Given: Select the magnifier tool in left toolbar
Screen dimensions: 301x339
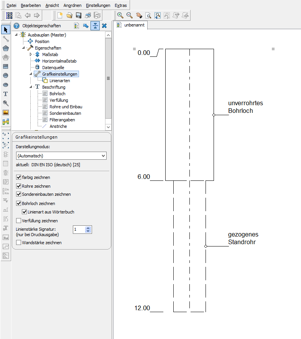Looking at the screenshot, I should [6, 103].
